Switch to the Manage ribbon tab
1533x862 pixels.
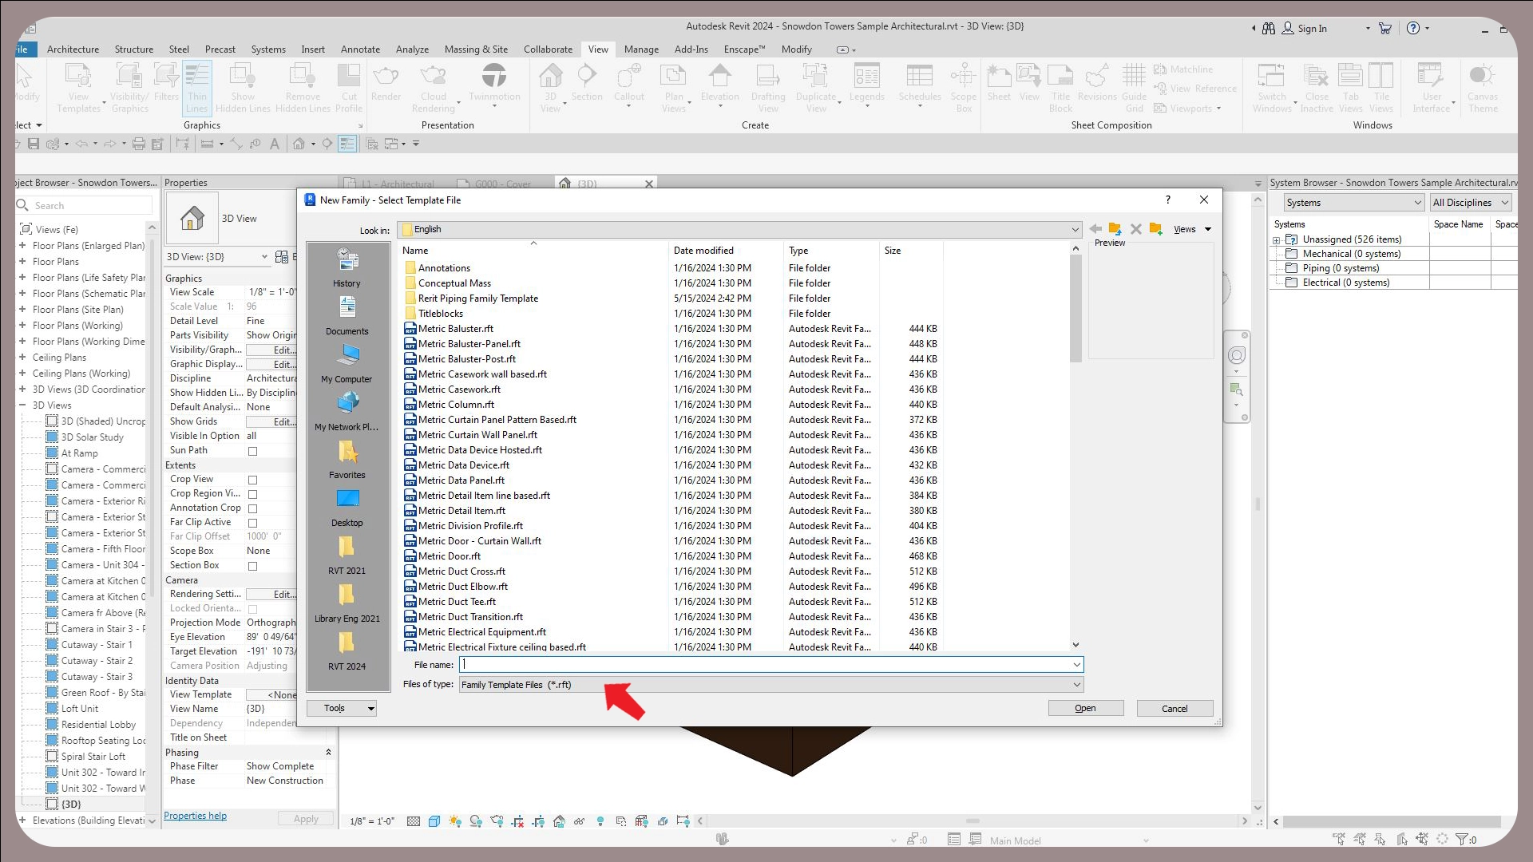[x=640, y=49]
